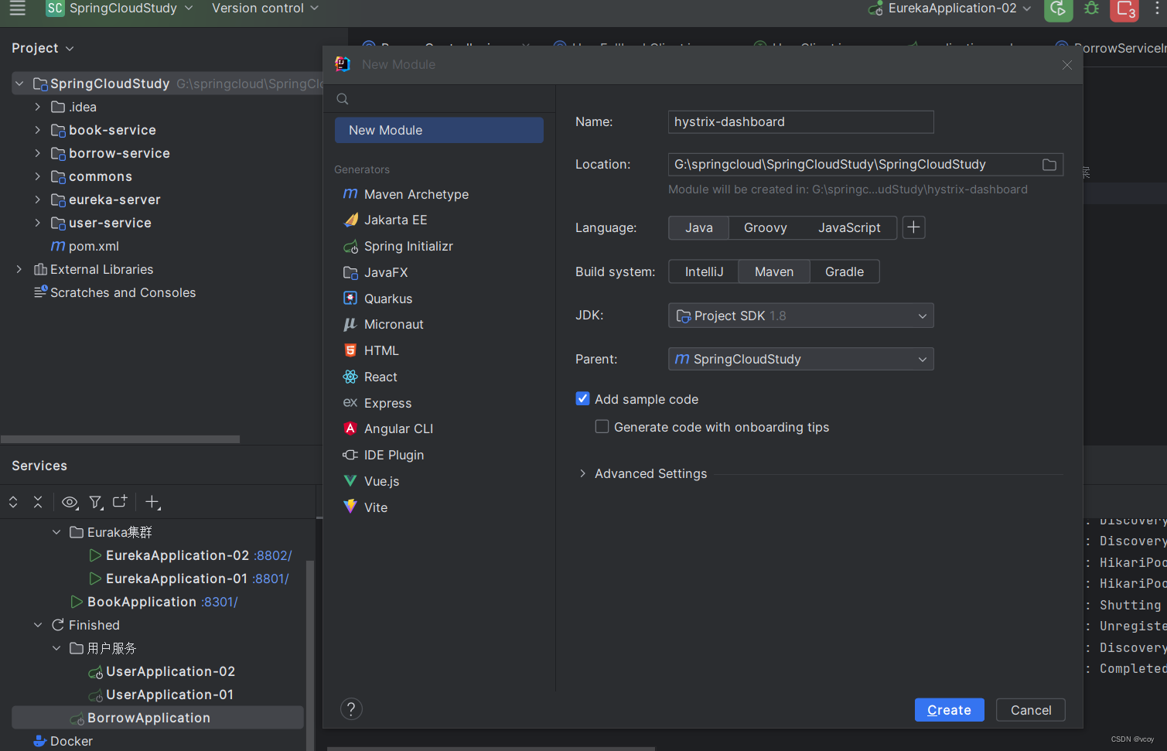Click the search icon in New Module dialog
Image resolution: width=1167 pixels, height=751 pixels.
pyautogui.click(x=343, y=99)
